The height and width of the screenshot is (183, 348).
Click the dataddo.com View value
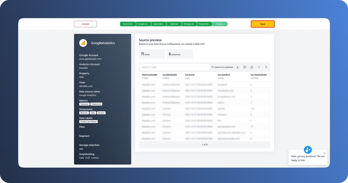coord(86,86)
